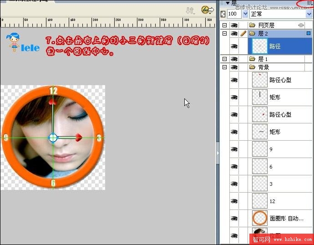
Task: Click the shared-layer icon on 网页层
Action: coord(301,26)
